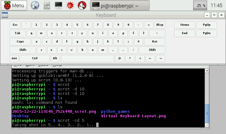Screen dimensions: 226x134
Task: Click the Keyboard window menu icon
Action: [5, 15]
